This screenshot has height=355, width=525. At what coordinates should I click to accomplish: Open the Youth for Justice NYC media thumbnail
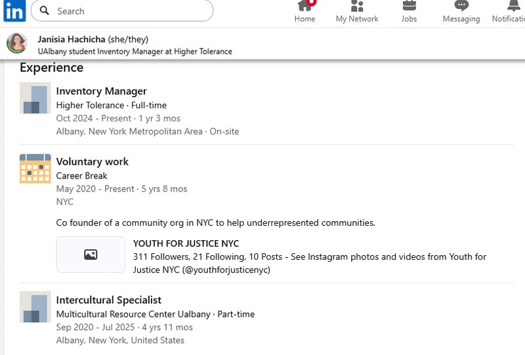tap(91, 255)
